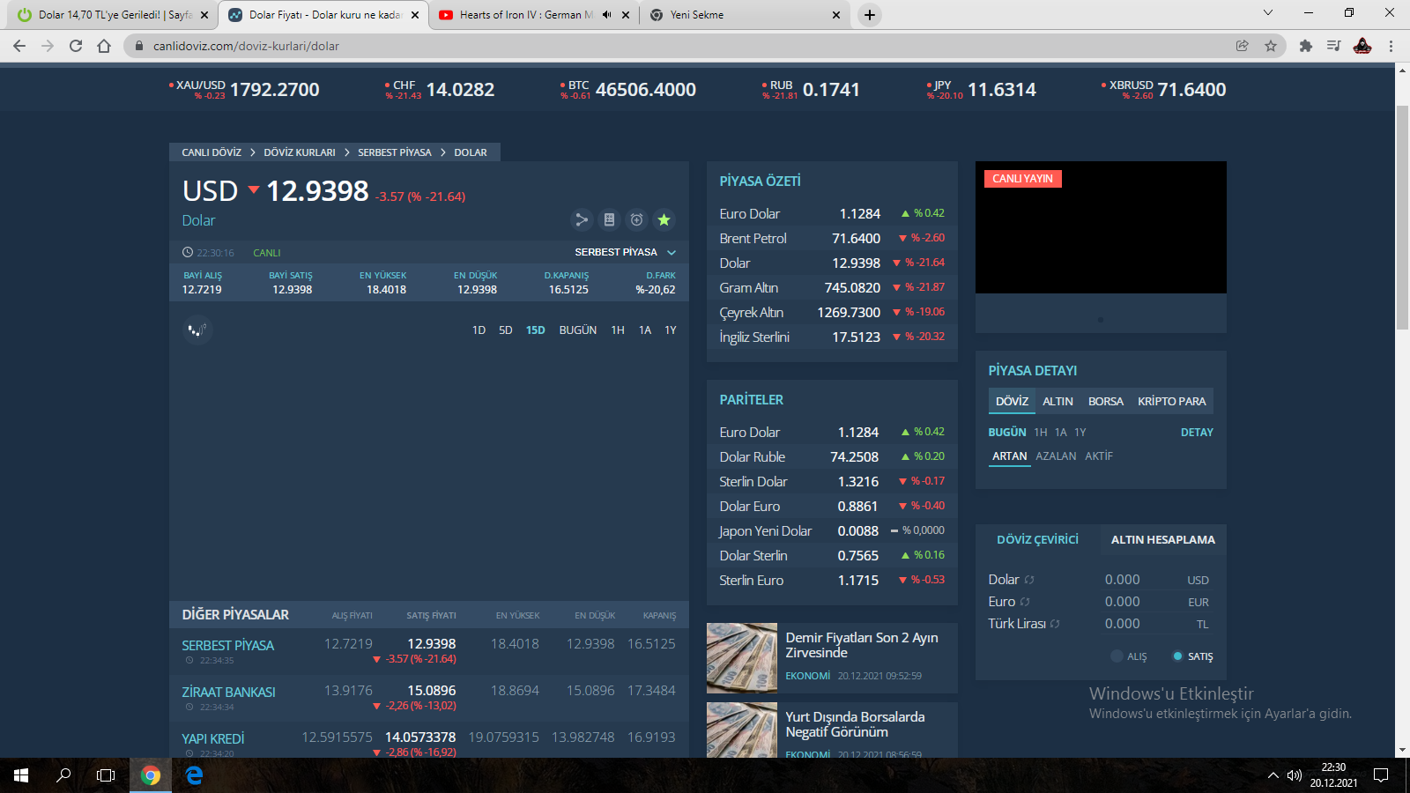Viewport: 1410px width, 793px height.
Task: Open the calculator icon next to the USD price
Action: click(609, 220)
